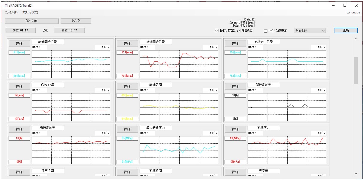Select the 752[mm] upper limit field

[x=235, y=53]
